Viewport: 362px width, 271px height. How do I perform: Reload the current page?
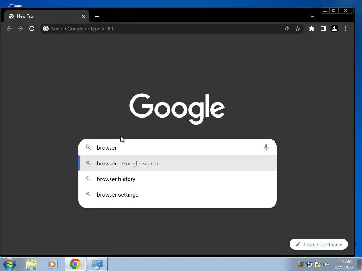32,29
